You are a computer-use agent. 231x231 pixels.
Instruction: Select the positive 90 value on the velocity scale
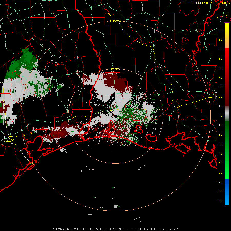(220, 30)
